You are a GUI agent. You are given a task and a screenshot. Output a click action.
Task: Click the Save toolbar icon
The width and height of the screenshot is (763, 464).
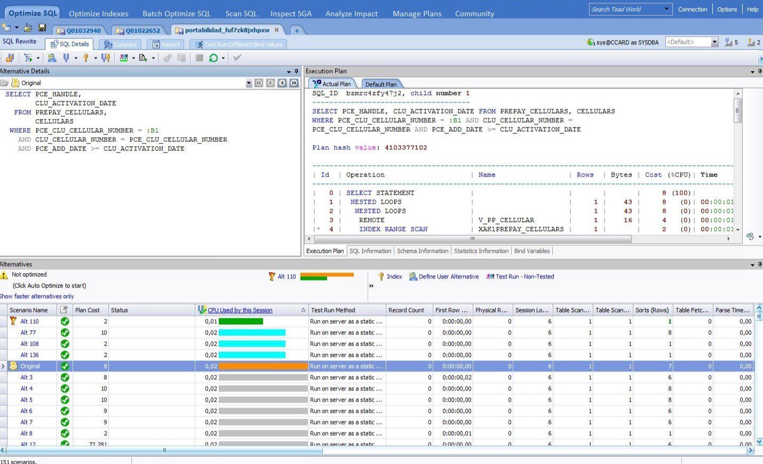tap(42, 27)
